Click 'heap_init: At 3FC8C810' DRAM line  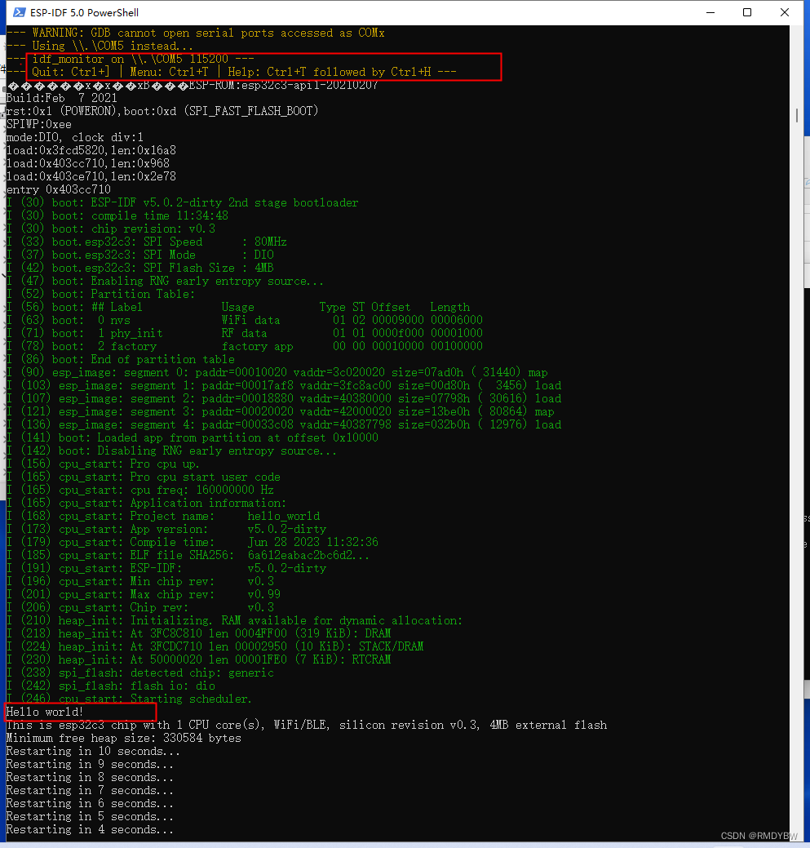(198, 633)
